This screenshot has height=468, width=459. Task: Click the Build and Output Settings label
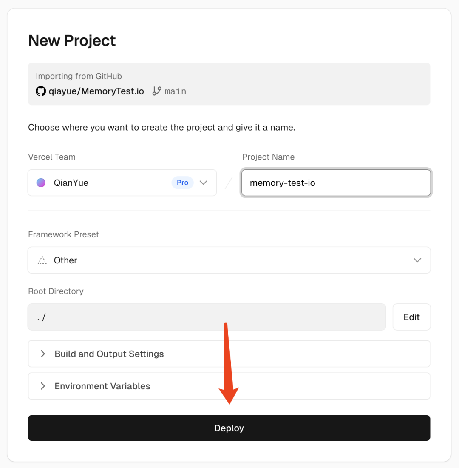pyautogui.click(x=109, y=354)
